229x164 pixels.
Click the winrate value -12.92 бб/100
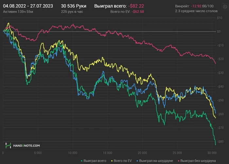202,6
